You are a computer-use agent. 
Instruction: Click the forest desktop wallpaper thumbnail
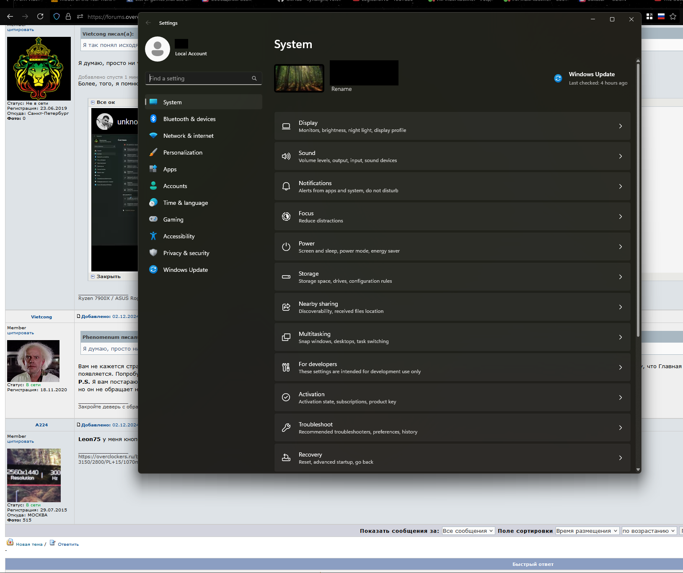pyautogui.click(x=299, y=78)
